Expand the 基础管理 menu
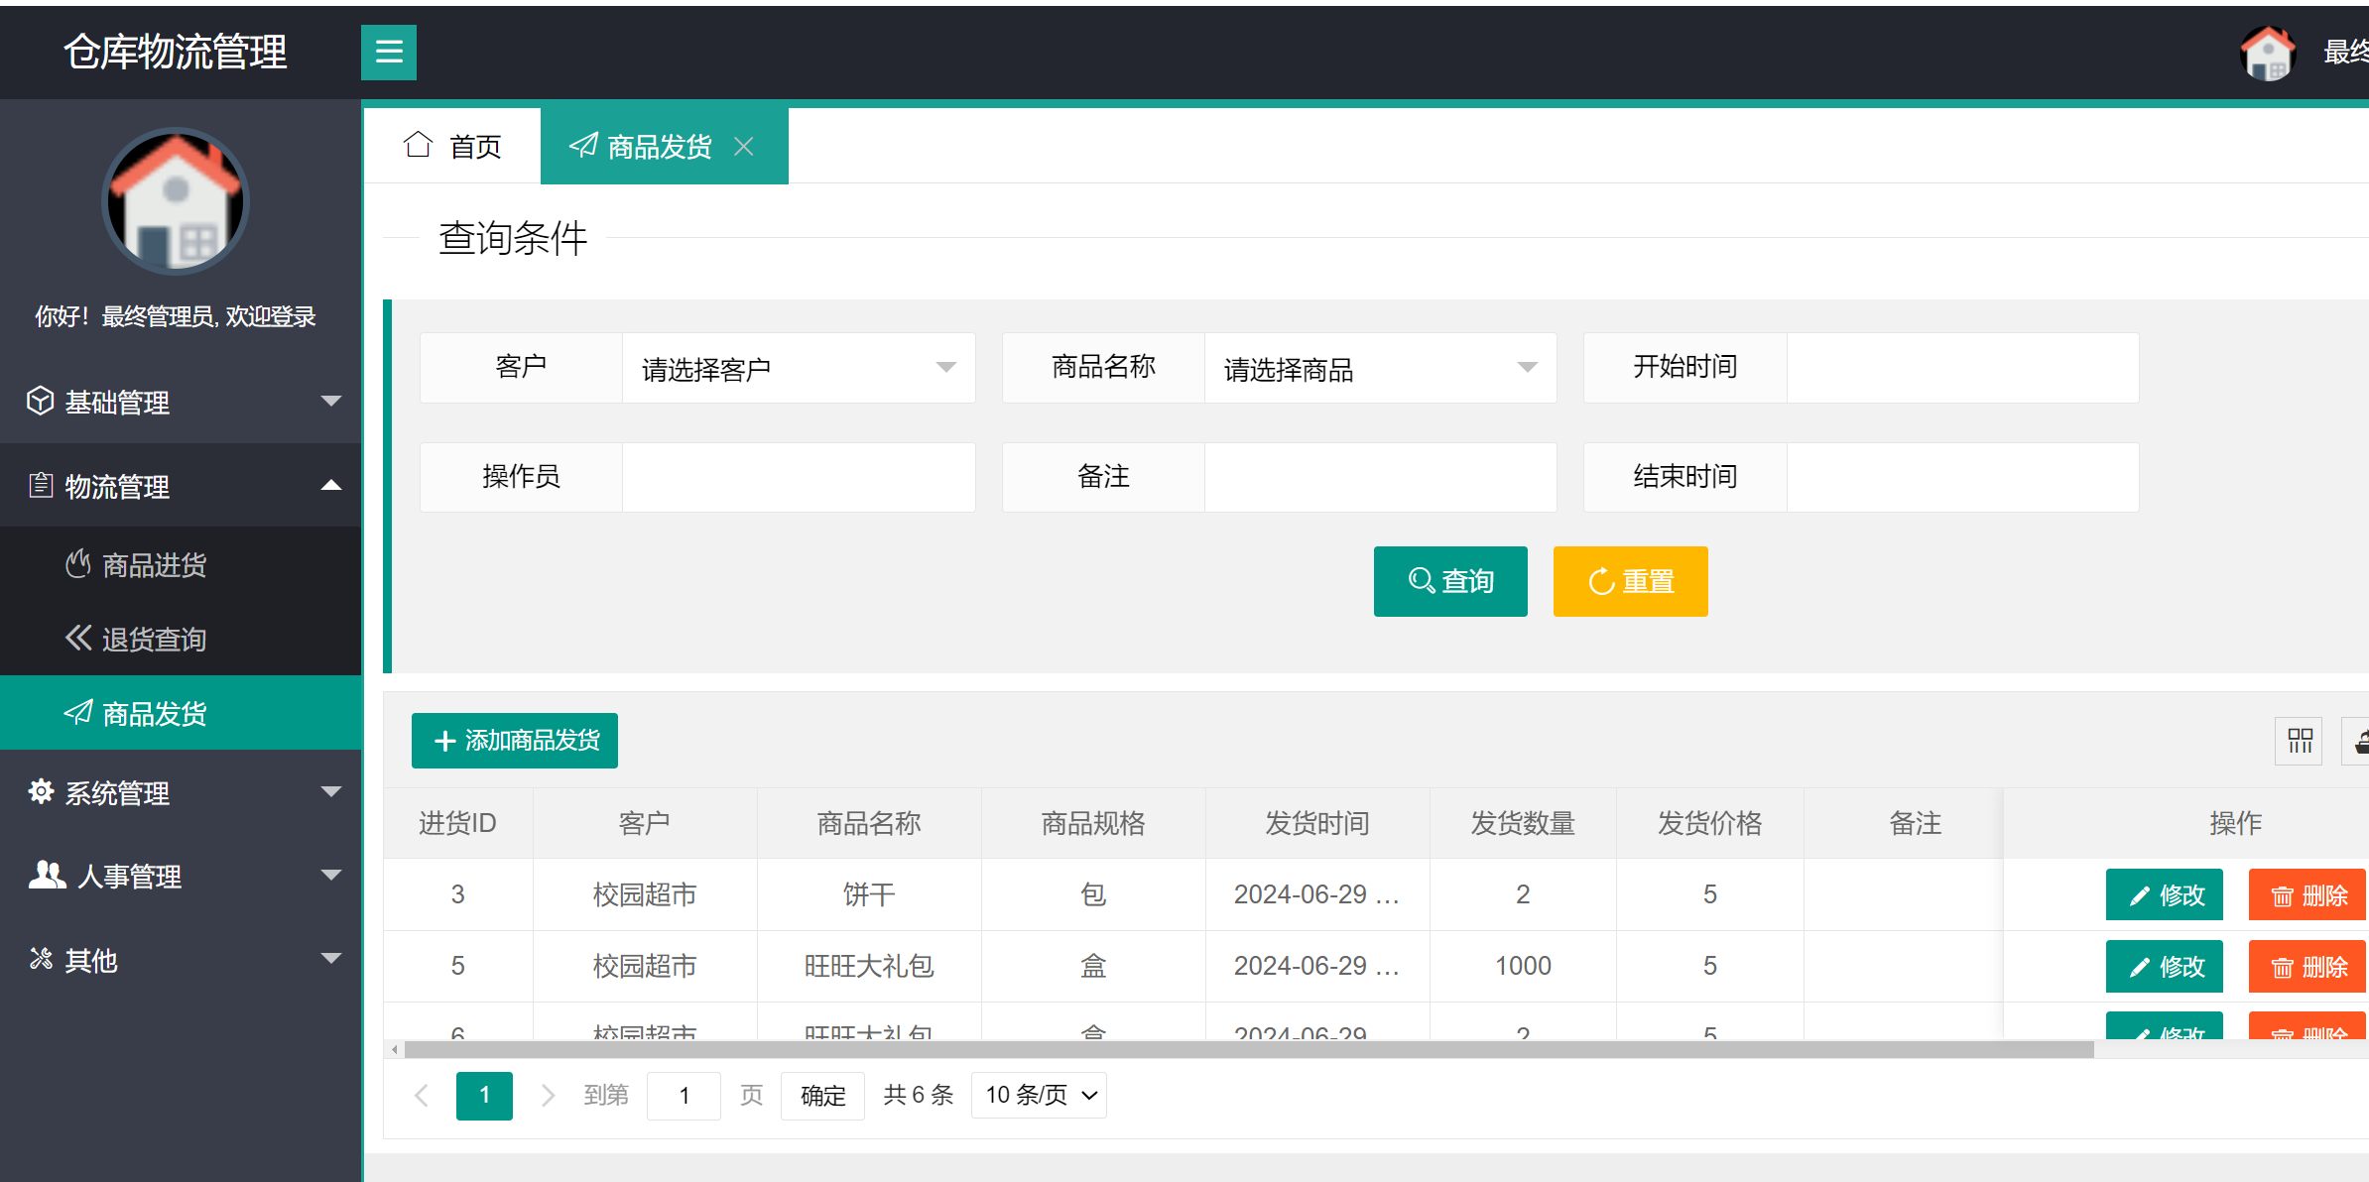This screenshot has height=1182, width=2369. [x=181, y=402]
